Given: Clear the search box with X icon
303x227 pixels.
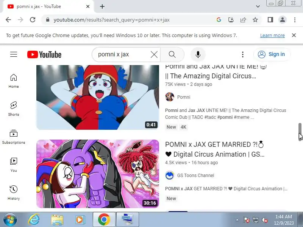Looking at the screenshot, I should tap(154, 54).
